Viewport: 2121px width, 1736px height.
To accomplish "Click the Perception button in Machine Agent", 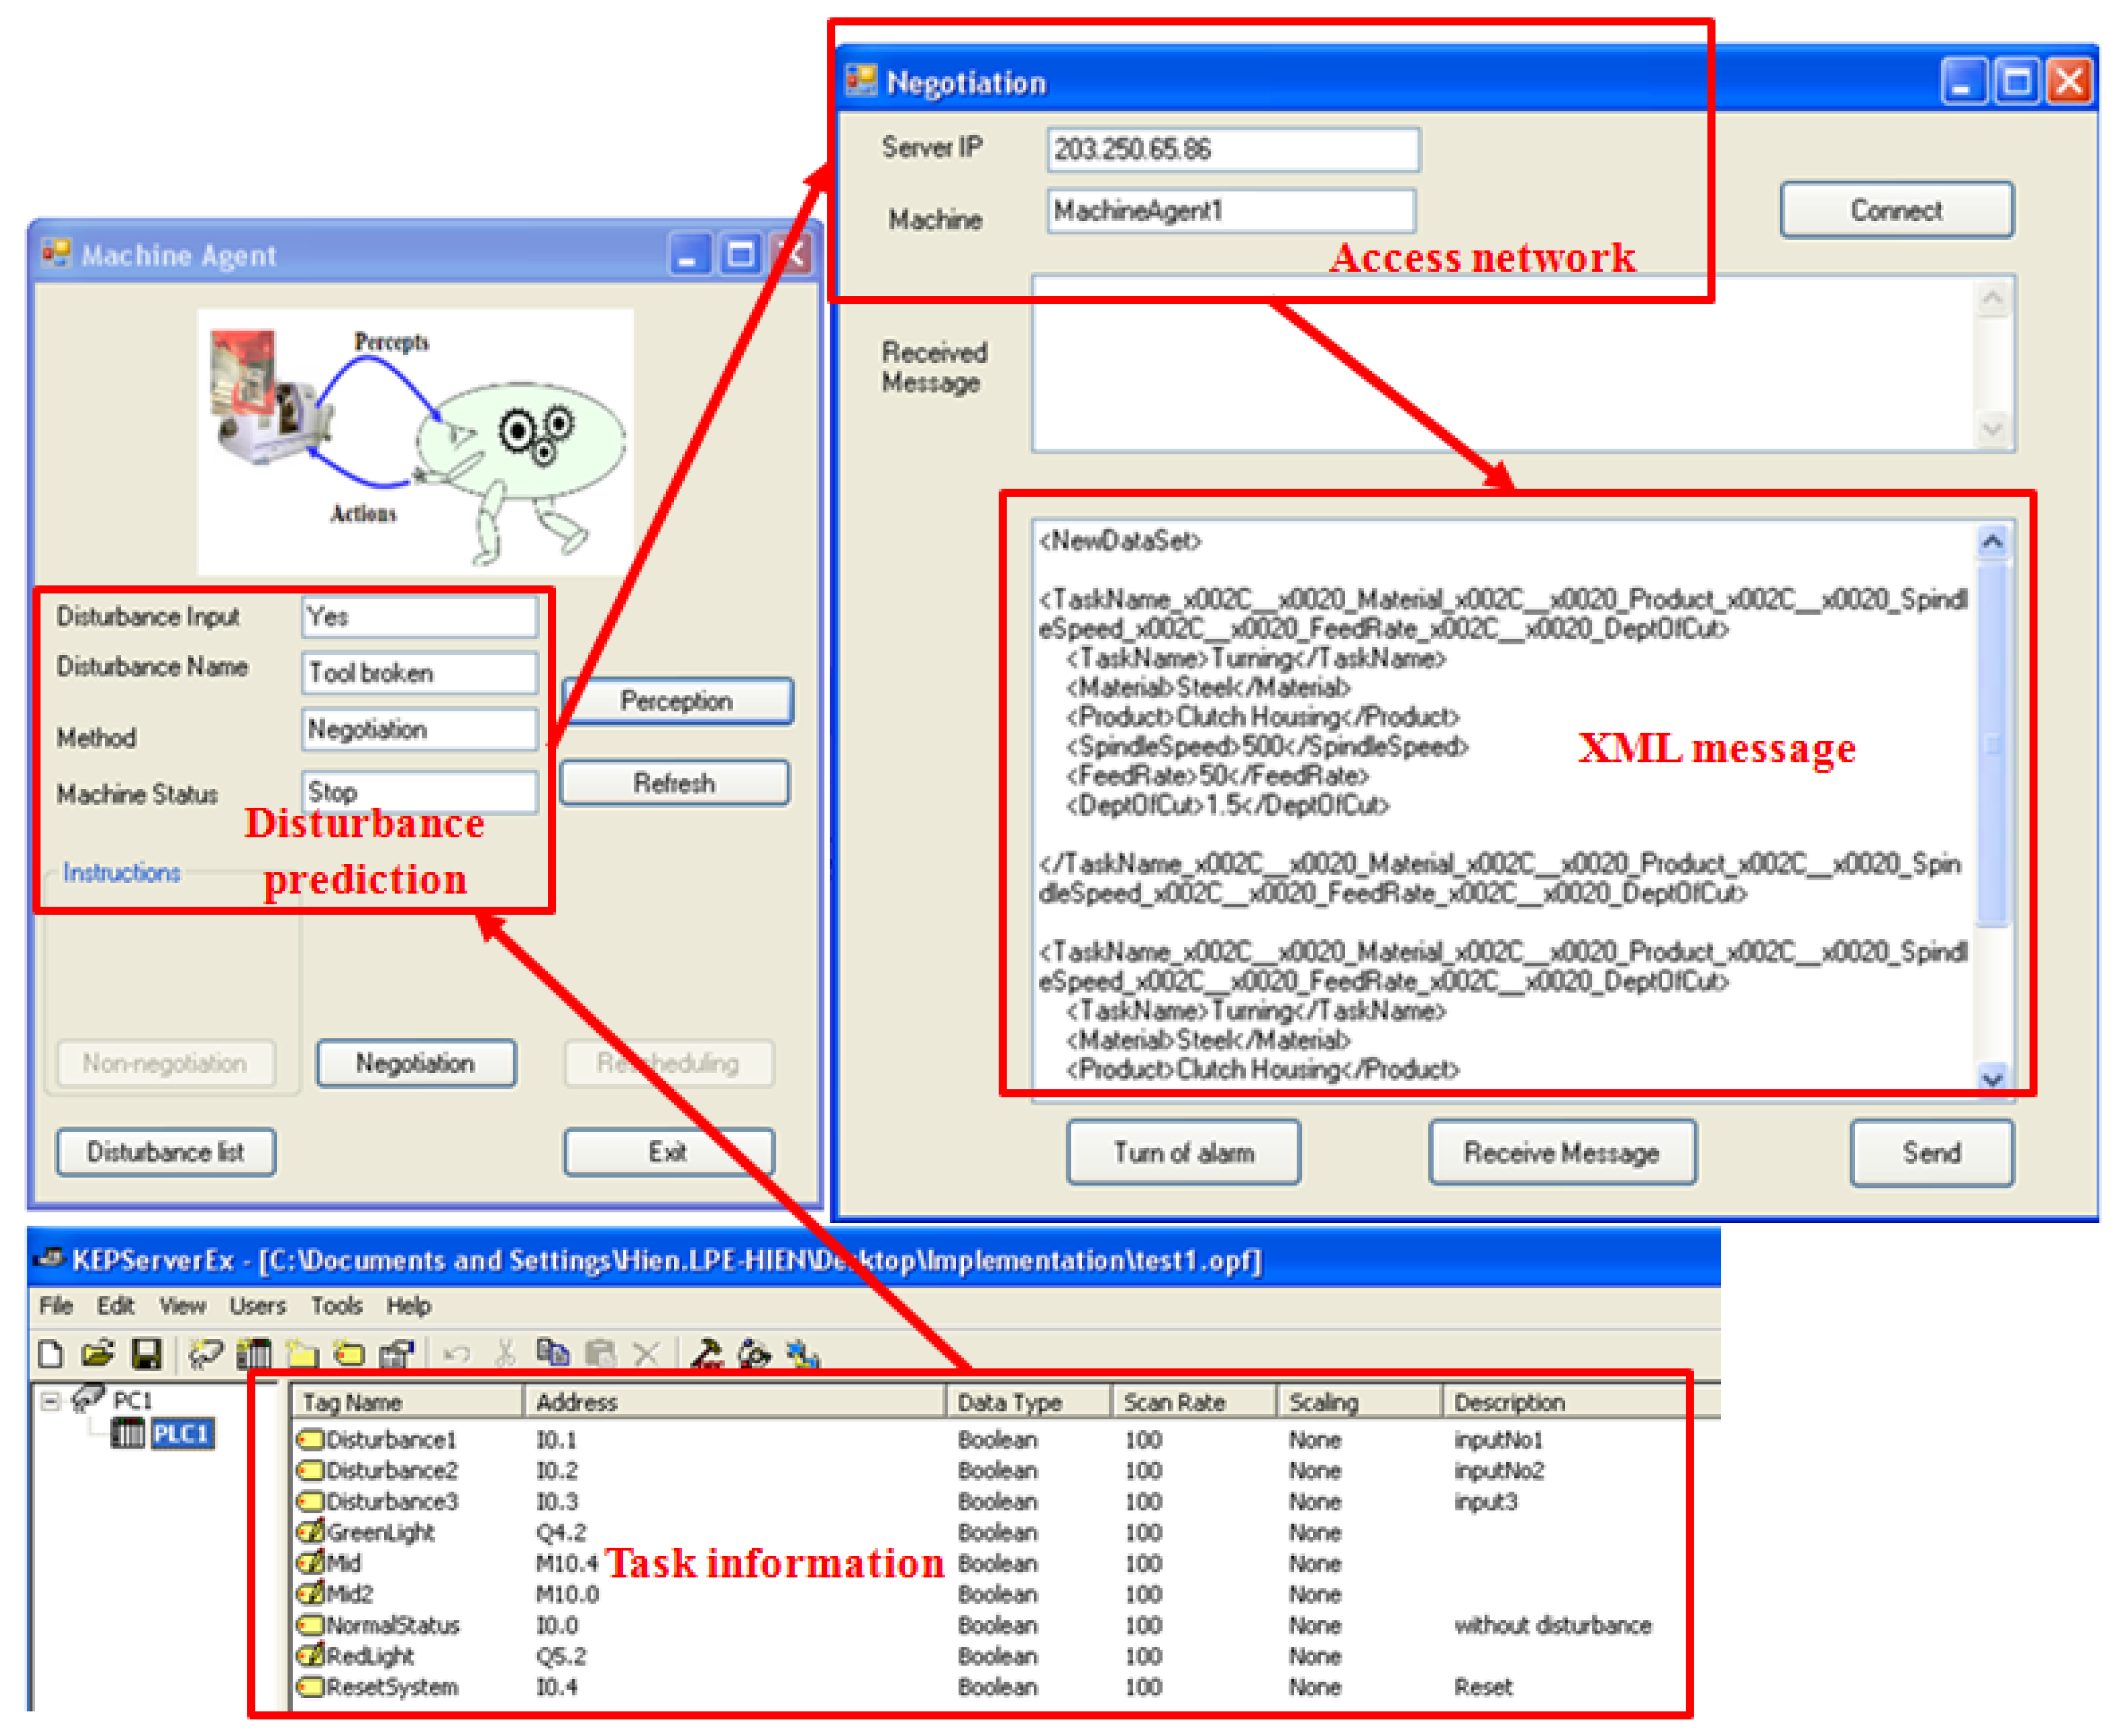I will point(676,701).
